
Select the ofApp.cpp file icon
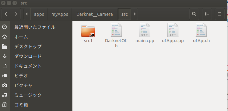pos(173,30)
